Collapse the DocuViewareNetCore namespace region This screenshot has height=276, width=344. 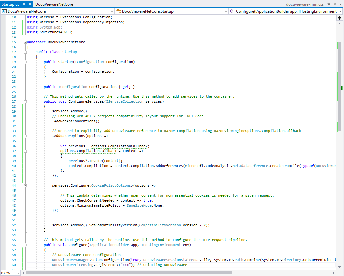25,42
